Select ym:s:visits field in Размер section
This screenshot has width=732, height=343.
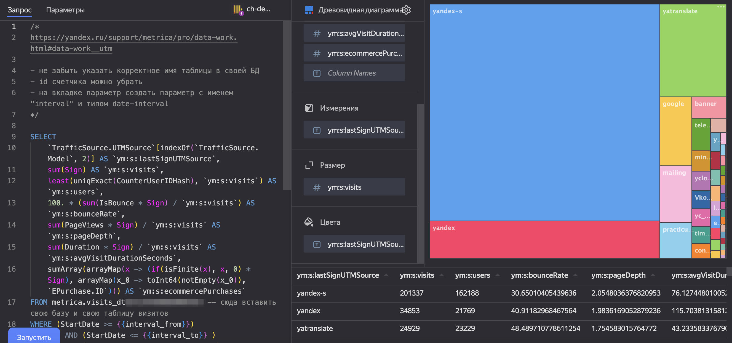(354, 187)
